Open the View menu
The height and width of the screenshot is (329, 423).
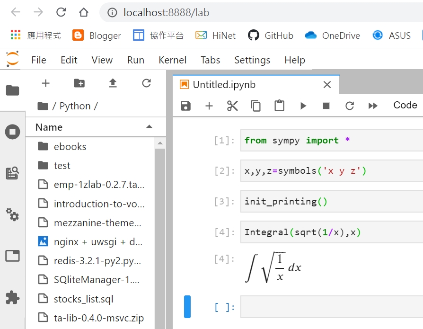coord(102,60)
